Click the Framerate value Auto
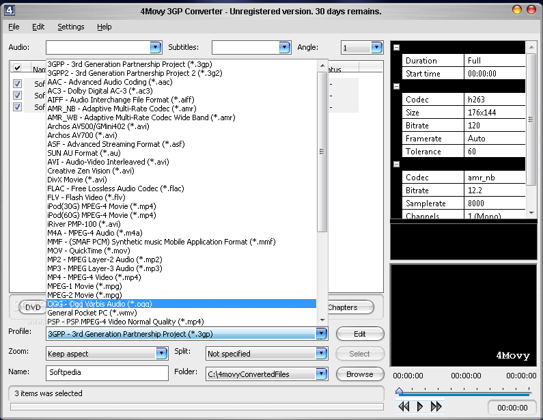Viewport: 543px width, 420px height. coord(495,139)
